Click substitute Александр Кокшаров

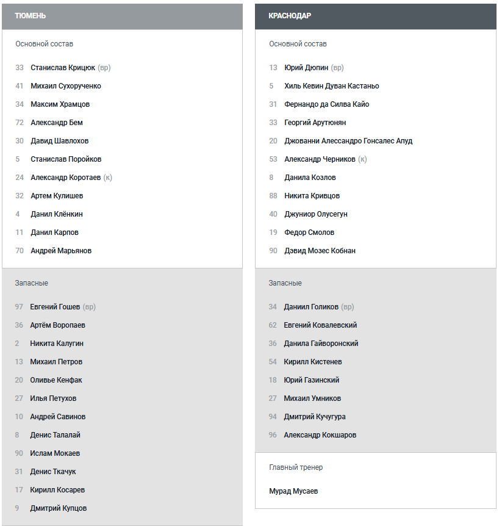pos(320,435)
